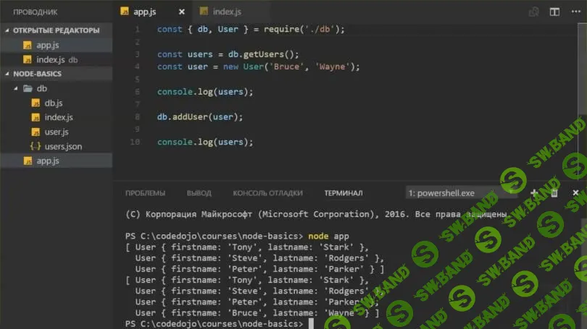Click JS icon beside index.js in db folder
The width and height of the screenshot is (587, 329).
[36, 117]
